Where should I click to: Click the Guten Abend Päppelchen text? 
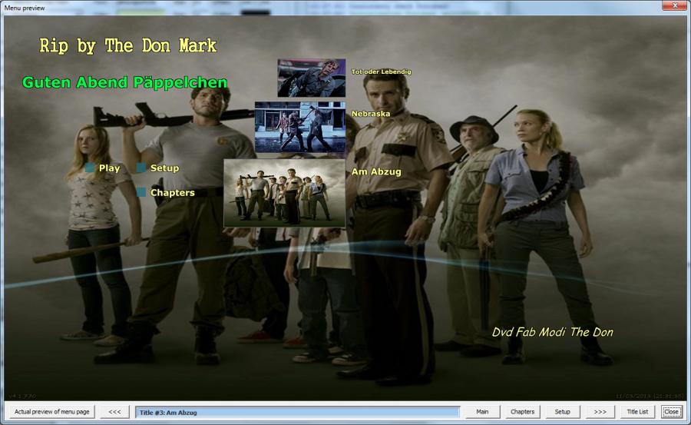[x=124, y=82]
